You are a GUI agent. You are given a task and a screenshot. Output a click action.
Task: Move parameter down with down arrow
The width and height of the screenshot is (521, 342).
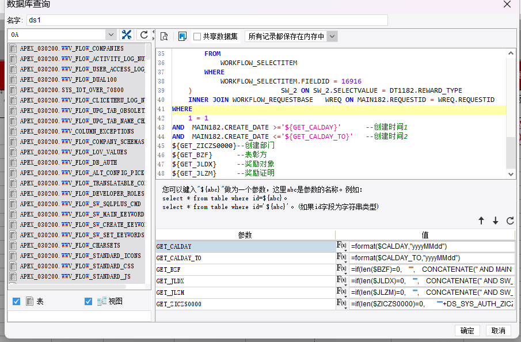(x=496, y=221)
